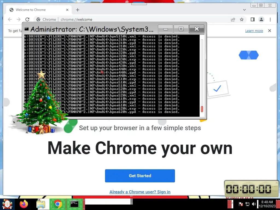Close the Welcome to Chrome tab

coord(67,10)
